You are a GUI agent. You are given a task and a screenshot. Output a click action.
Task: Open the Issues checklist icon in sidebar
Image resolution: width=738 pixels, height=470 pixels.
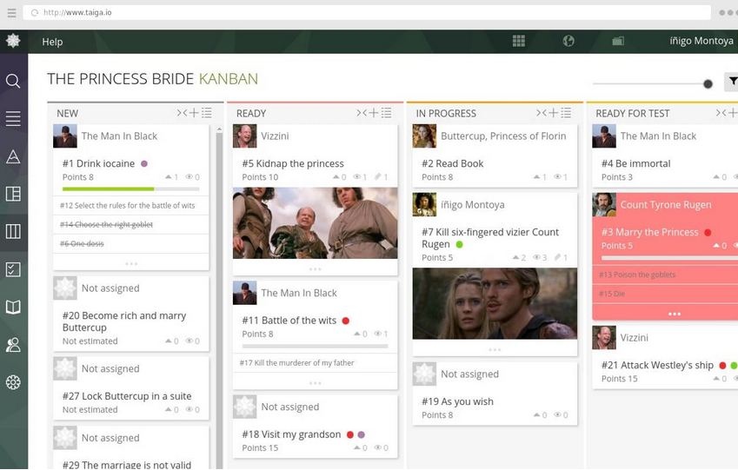(13, 269)
